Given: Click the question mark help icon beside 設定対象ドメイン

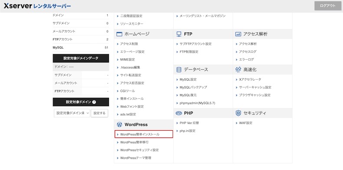Looking at the screenshot, I should click(x=94, y=102).
